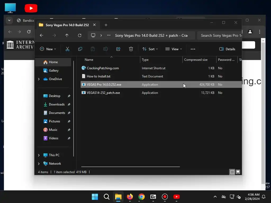Go back using Explorer back arrow
This screenshot has width=271, height=203.
(x=42, y=35)
